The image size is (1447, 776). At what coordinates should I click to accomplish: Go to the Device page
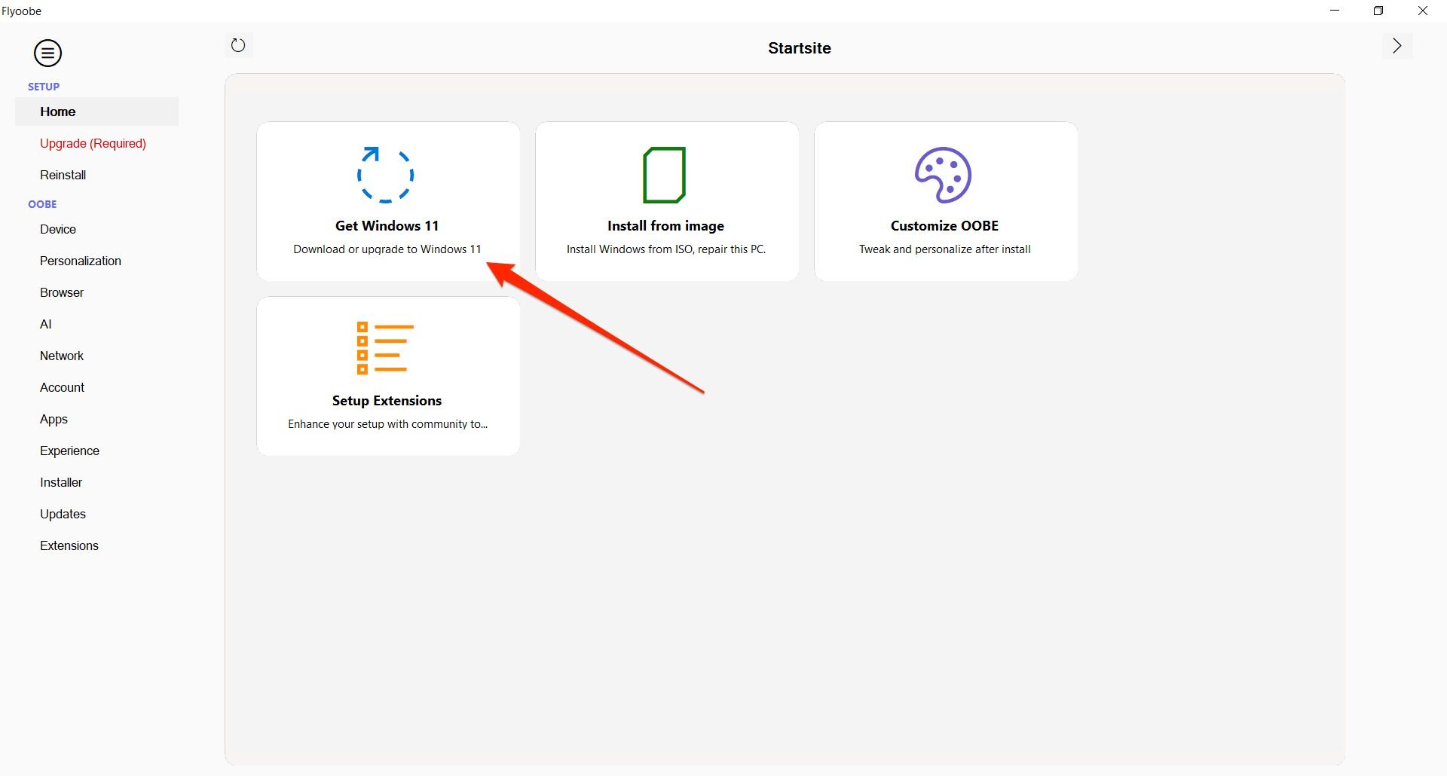click(x=96, y=229)
